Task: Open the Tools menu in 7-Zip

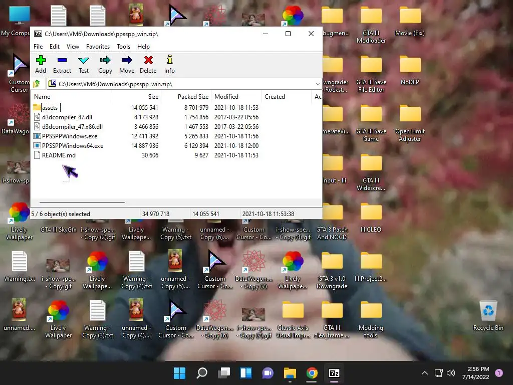Action: (123, 47)
